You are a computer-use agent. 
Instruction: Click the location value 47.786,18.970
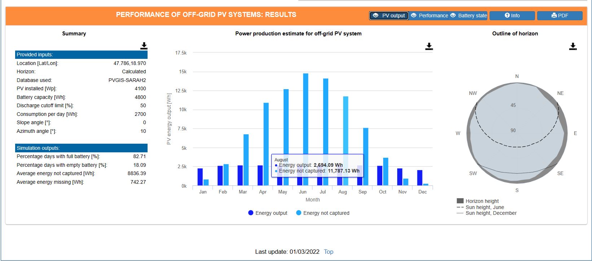[130, 63]
